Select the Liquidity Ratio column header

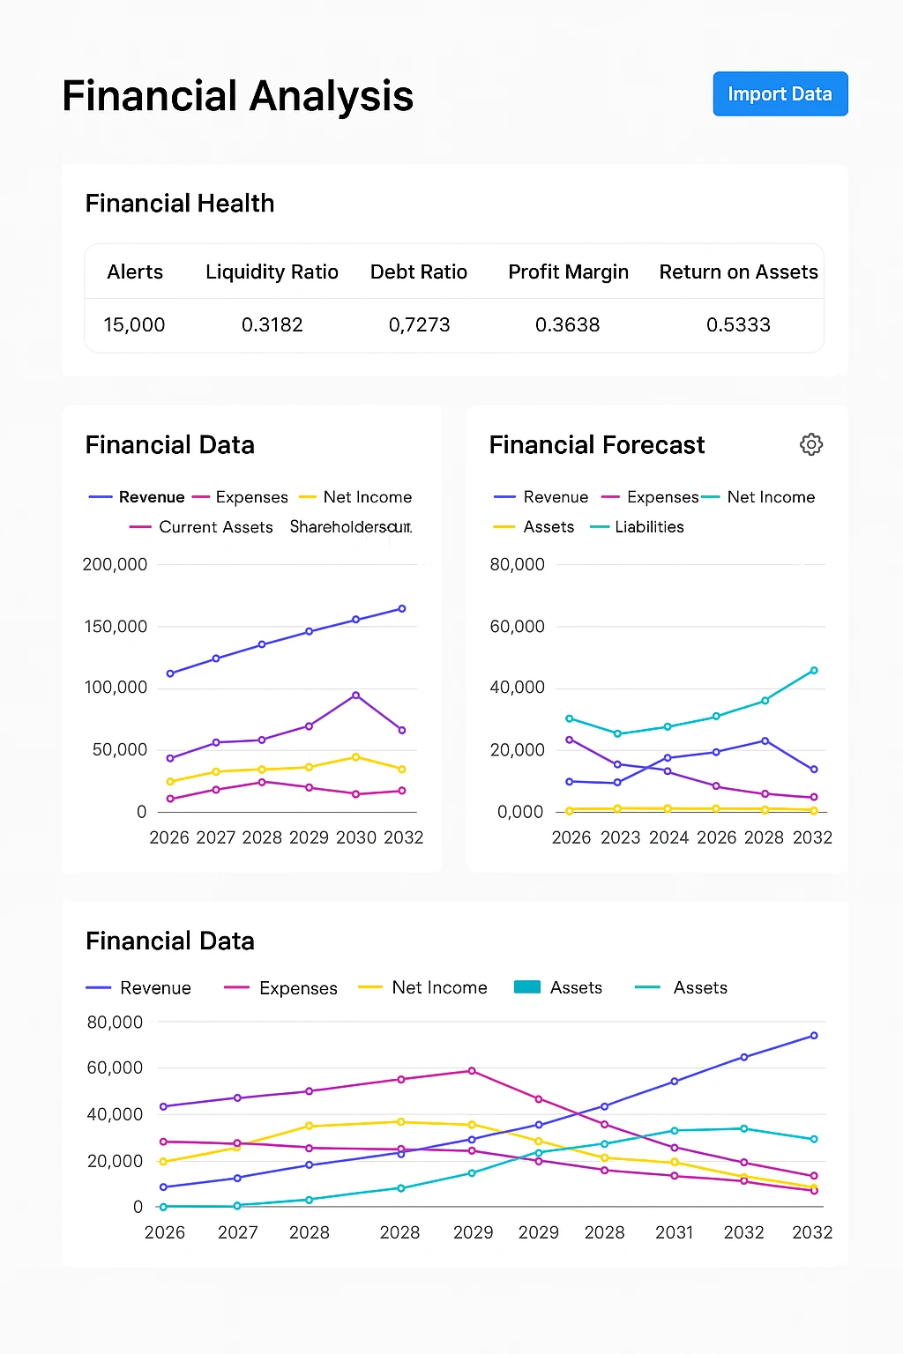click(272, 272)
